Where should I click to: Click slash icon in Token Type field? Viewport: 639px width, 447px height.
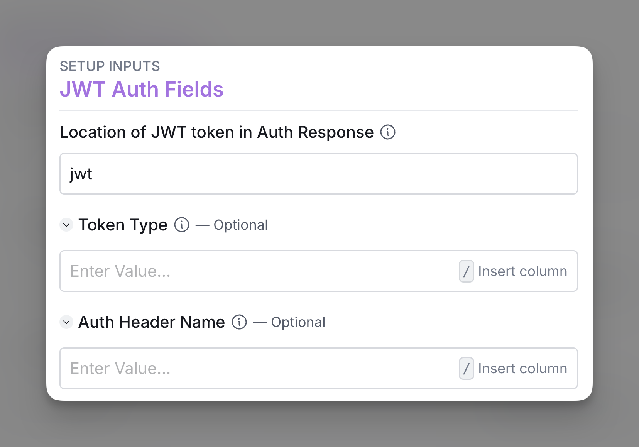pos(466,271)
